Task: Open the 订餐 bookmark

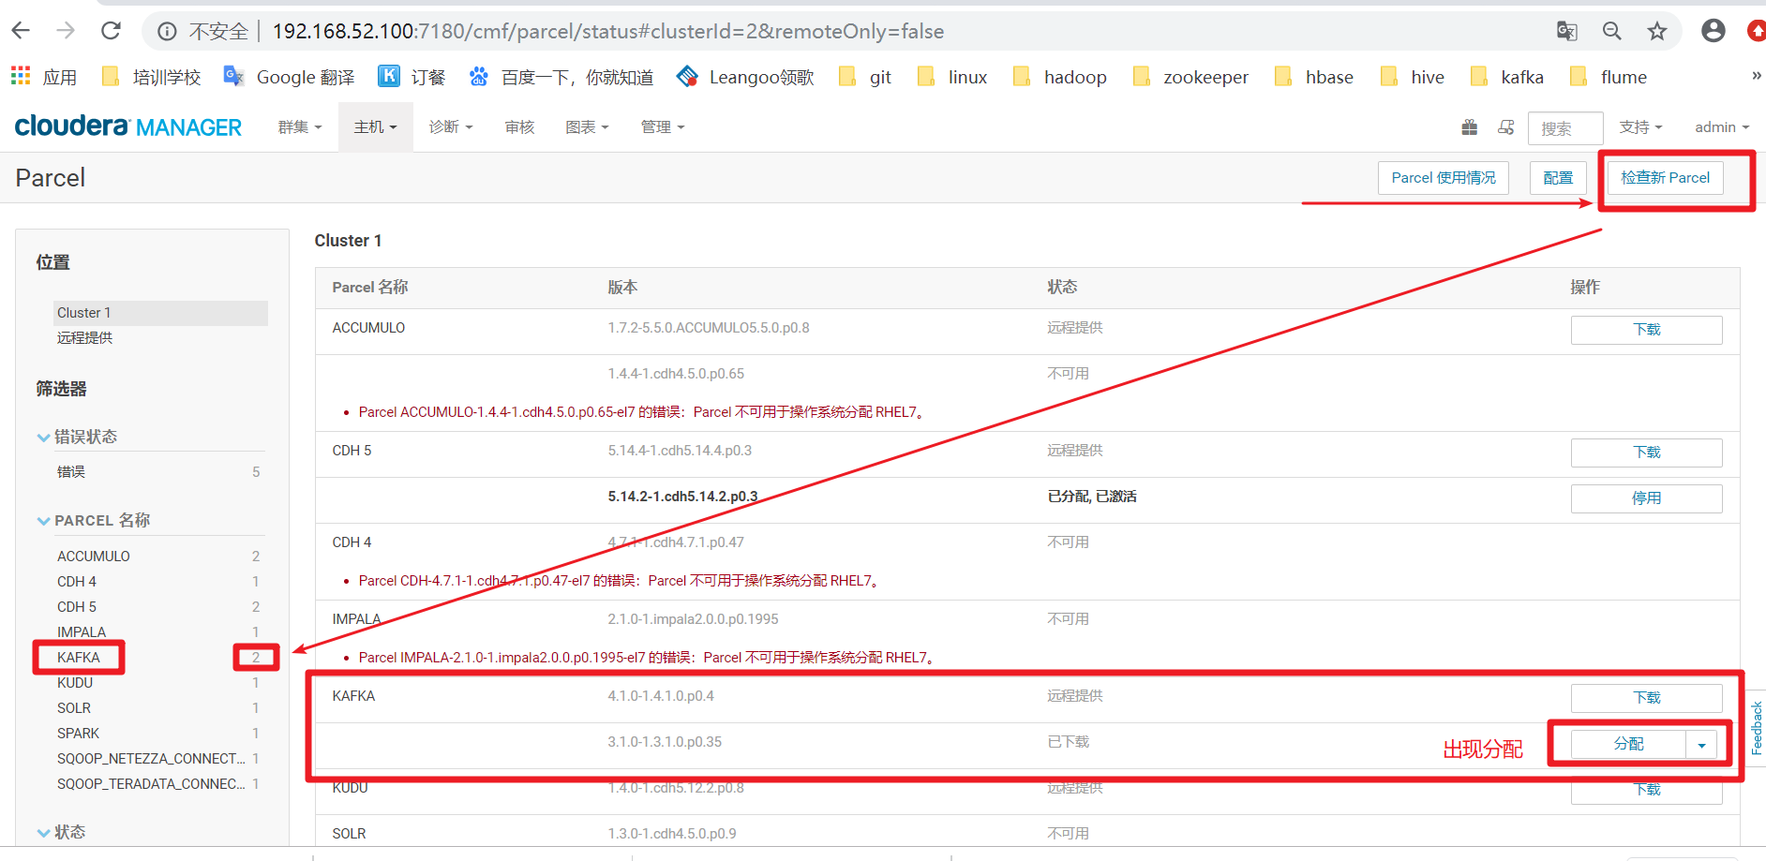Action: tap(412, 77)
